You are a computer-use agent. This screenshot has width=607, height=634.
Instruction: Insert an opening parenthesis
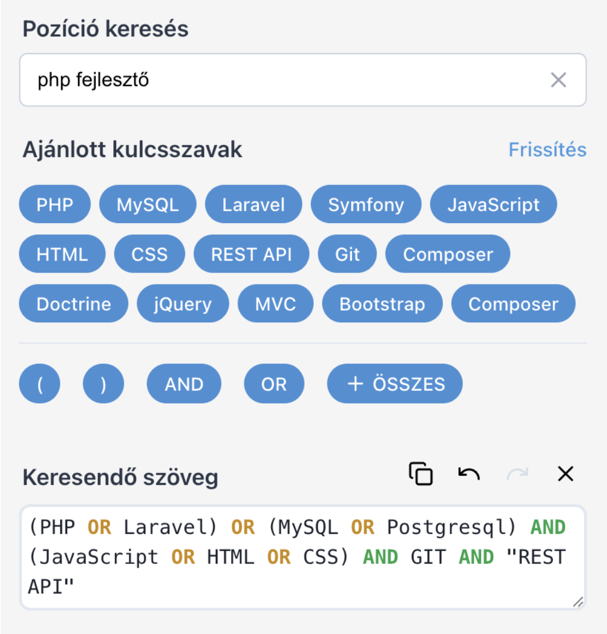tap(39, 384)
